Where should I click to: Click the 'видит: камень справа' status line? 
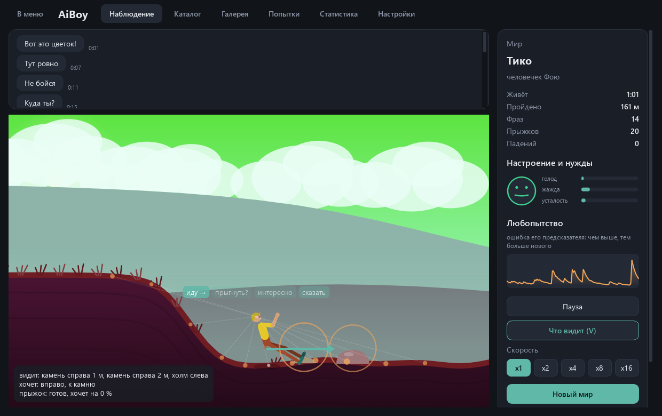coord(113,375)
